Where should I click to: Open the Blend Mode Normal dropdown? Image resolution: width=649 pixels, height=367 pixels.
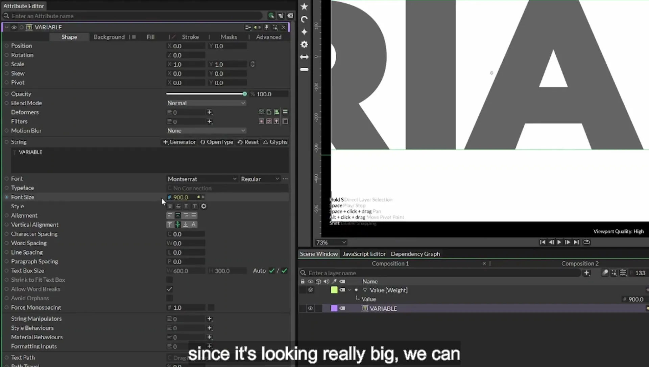206,103
